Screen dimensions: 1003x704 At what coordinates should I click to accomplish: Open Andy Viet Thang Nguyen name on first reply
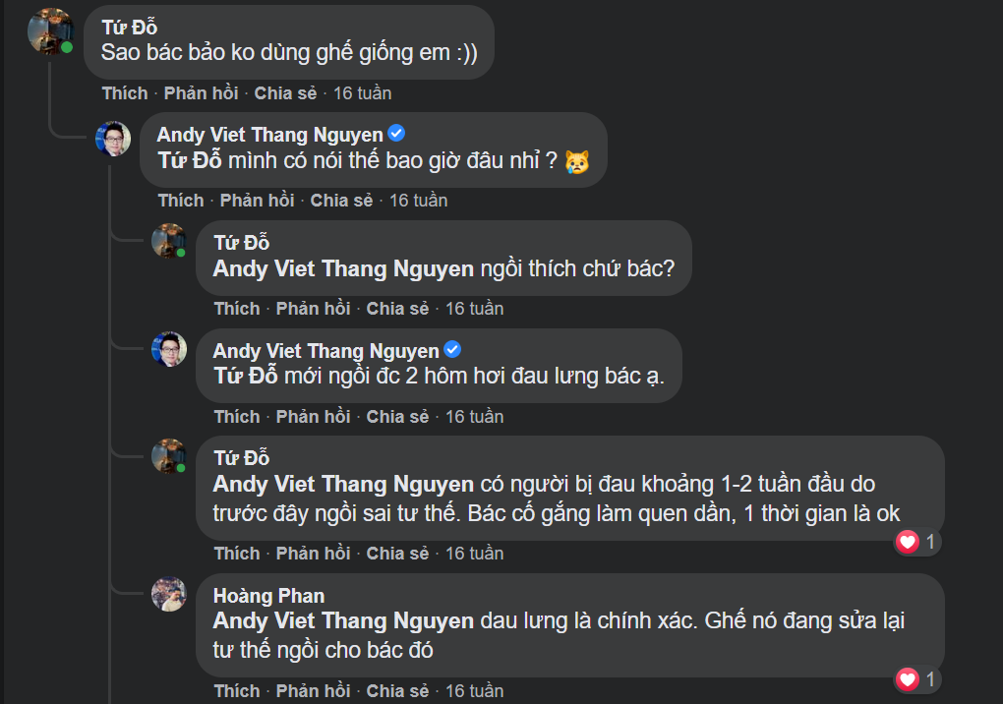[269, 135]
